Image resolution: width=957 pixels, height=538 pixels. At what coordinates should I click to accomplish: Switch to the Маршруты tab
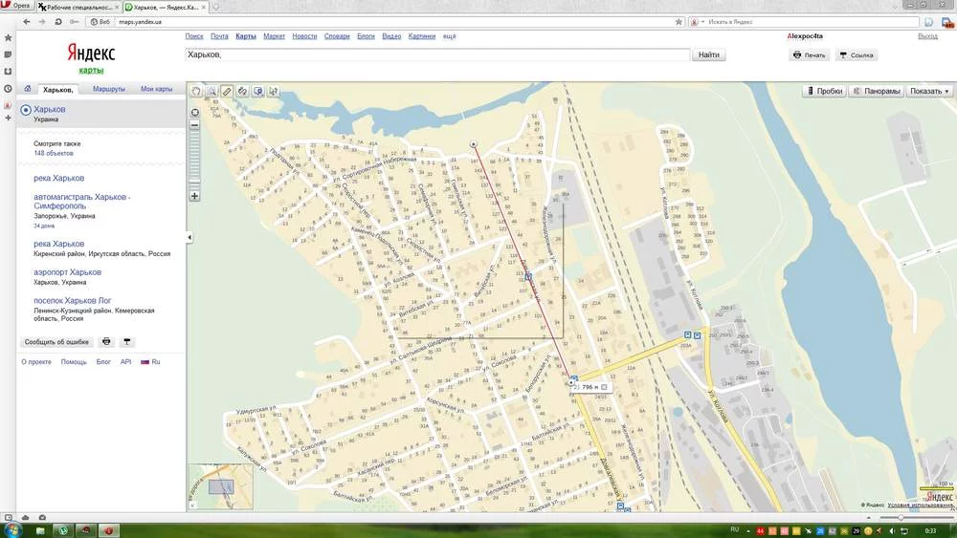109,89
